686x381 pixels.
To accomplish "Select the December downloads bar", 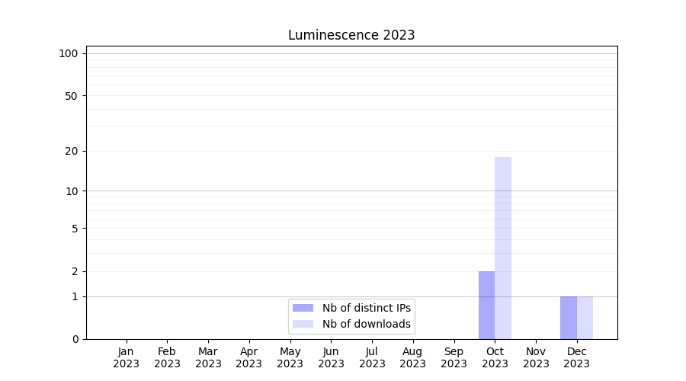I will click(585, 318).
